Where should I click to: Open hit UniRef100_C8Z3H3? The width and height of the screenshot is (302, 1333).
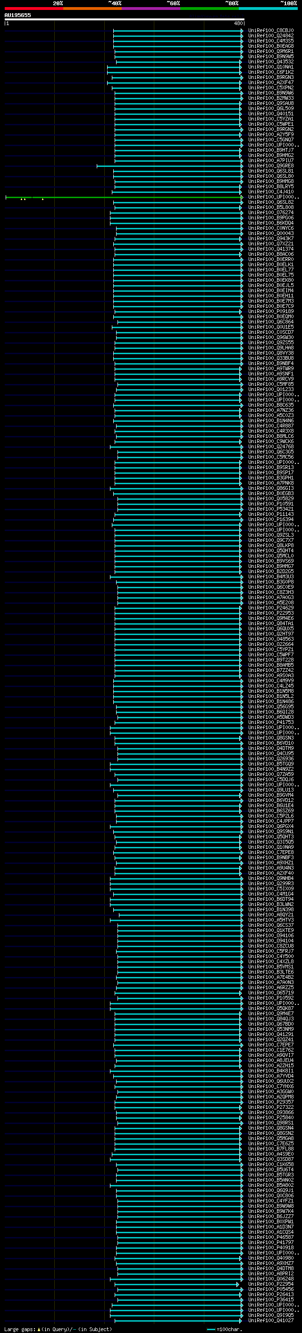click(x=270, y=592)
